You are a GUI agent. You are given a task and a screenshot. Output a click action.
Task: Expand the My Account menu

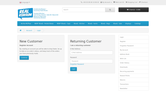(106, 2)
